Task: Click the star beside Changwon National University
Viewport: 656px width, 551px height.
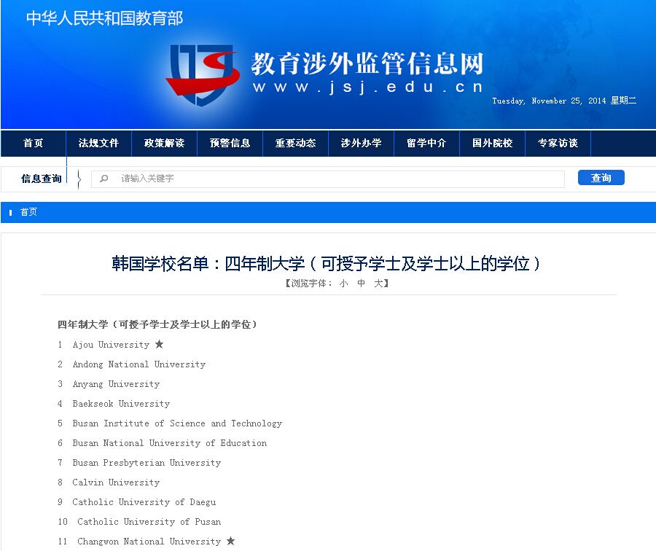Action: tap(230, 541)
